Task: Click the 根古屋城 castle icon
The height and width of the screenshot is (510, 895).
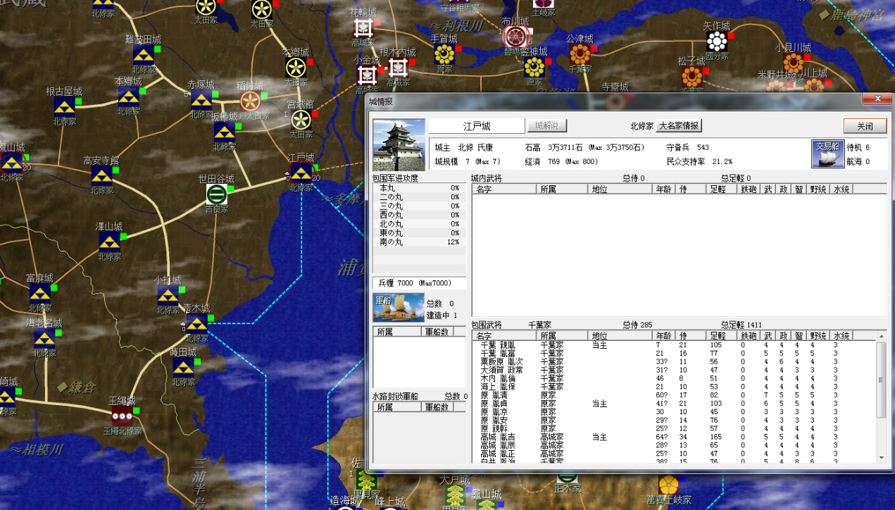Action: (65, 107)
